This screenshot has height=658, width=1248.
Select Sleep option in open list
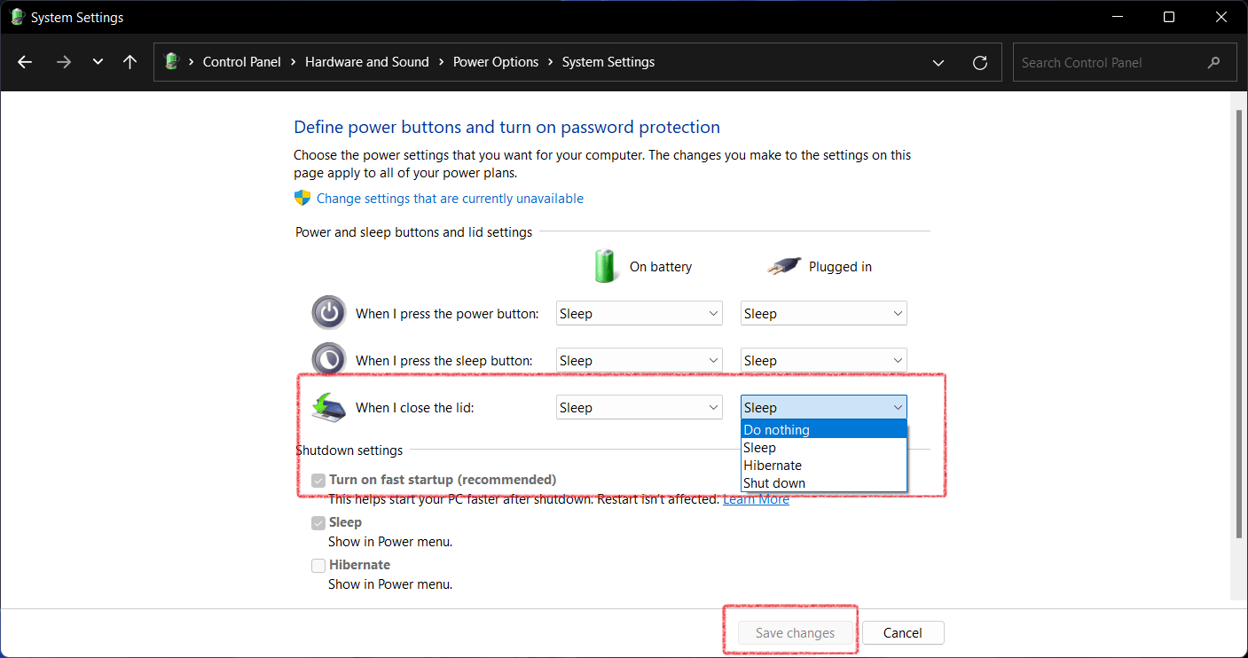(x=824, y=448)
